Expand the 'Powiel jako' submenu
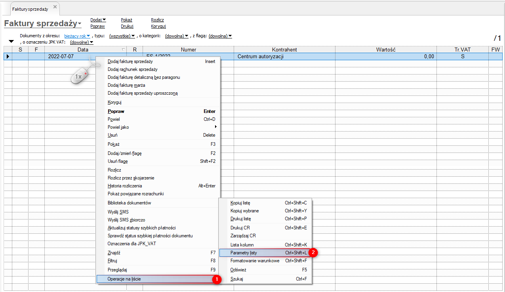This screenshot has width=505, height=292. [158, 127]
